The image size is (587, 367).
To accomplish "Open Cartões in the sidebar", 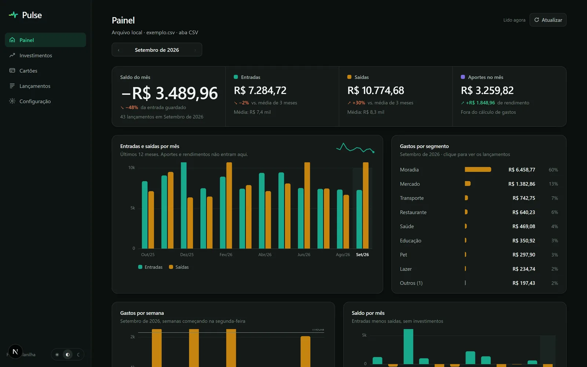I will 45,70.
